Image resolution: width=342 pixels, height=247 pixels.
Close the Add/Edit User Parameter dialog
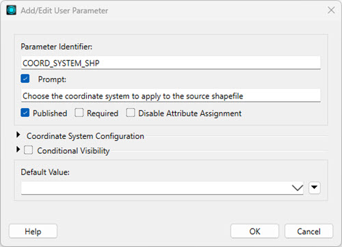[x=331, y=10]
